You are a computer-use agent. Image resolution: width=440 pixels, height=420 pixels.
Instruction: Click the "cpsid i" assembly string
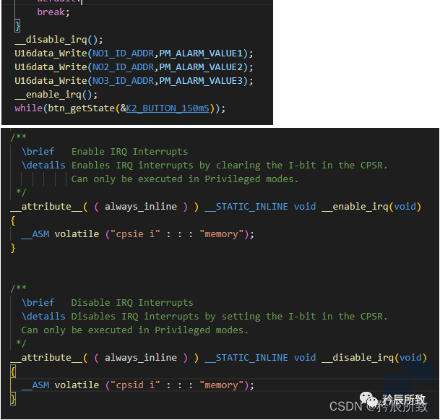[x=135, y=385]
